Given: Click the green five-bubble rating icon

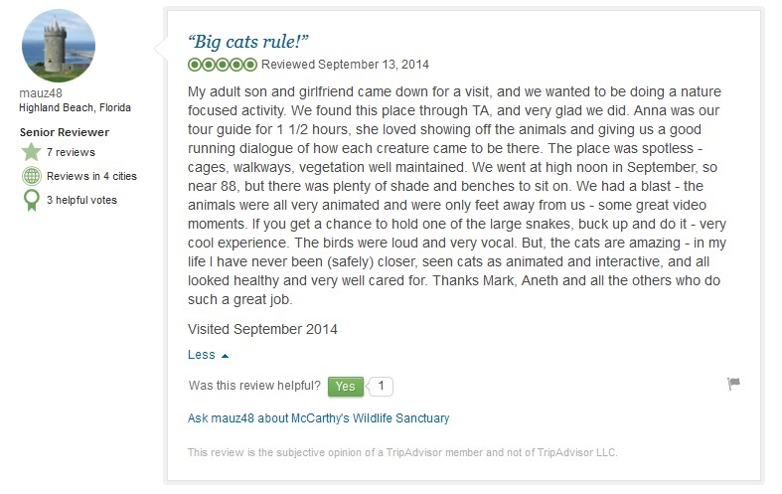Looking at the screenshot, I should [223, 65].
